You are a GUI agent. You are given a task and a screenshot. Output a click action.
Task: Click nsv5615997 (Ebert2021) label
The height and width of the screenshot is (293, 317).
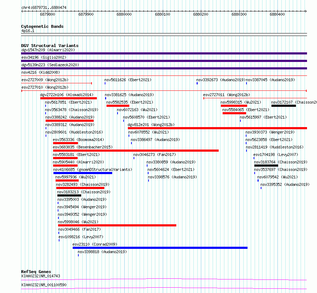263,117
